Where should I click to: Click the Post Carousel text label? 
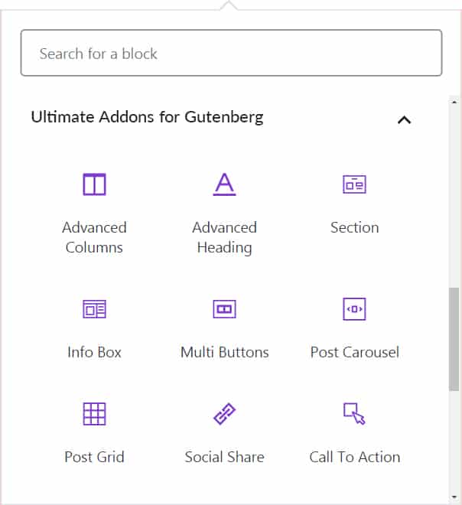(354, 352)
